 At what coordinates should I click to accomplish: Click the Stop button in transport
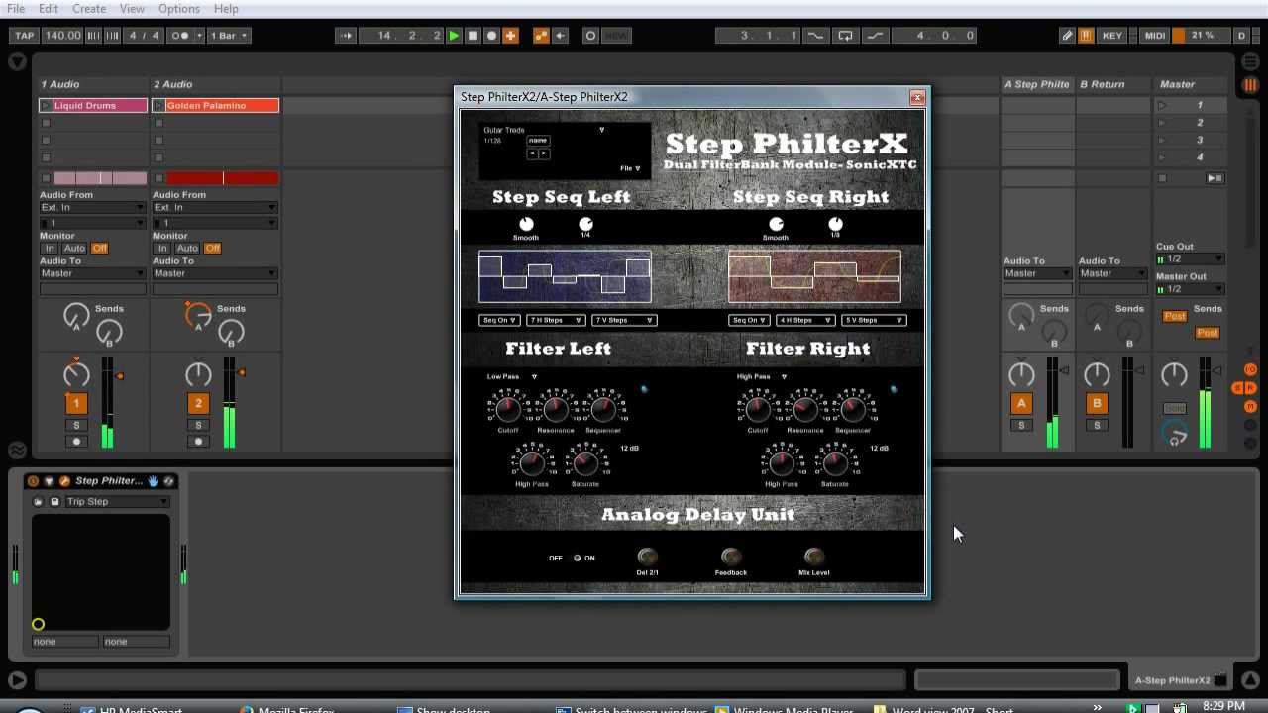(473, 36)
